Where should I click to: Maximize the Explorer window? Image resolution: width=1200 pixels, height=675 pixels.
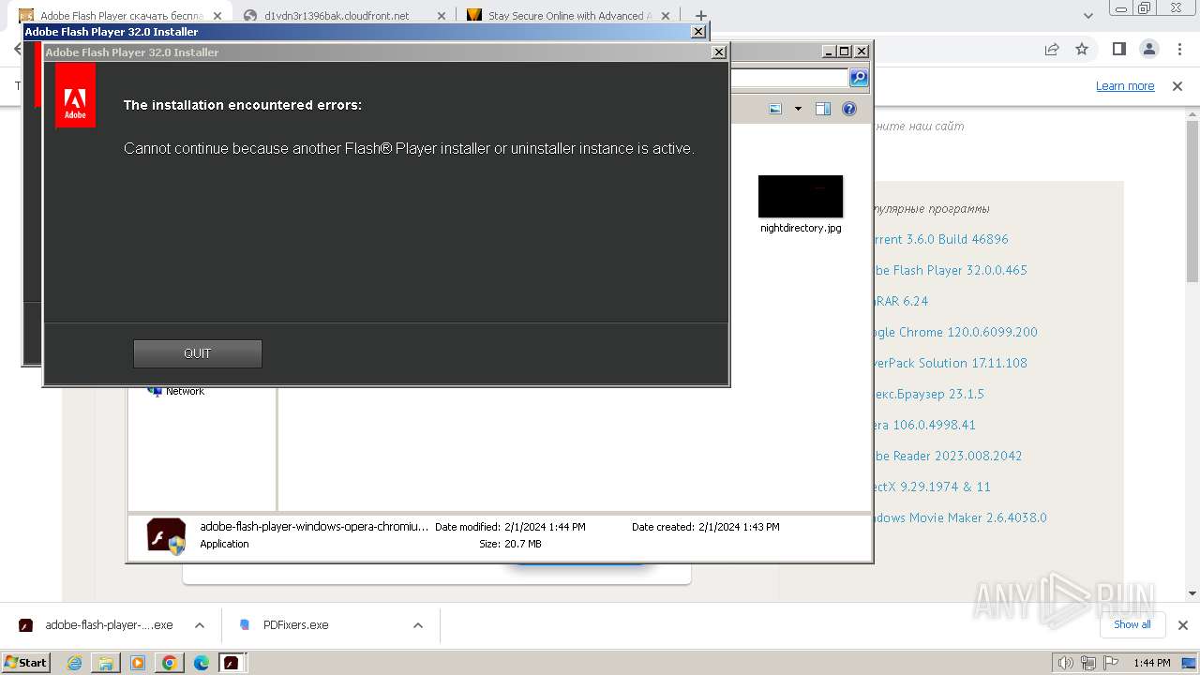844,52
